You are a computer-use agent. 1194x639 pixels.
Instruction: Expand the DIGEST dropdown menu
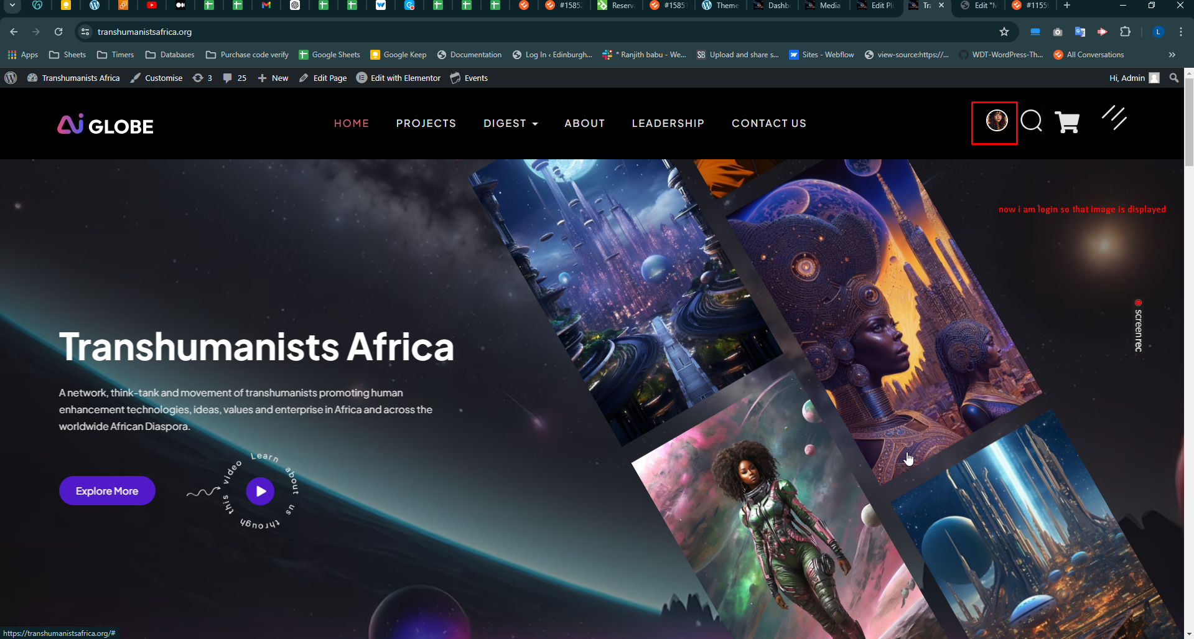pyautogui.click(x=510, y=123)
